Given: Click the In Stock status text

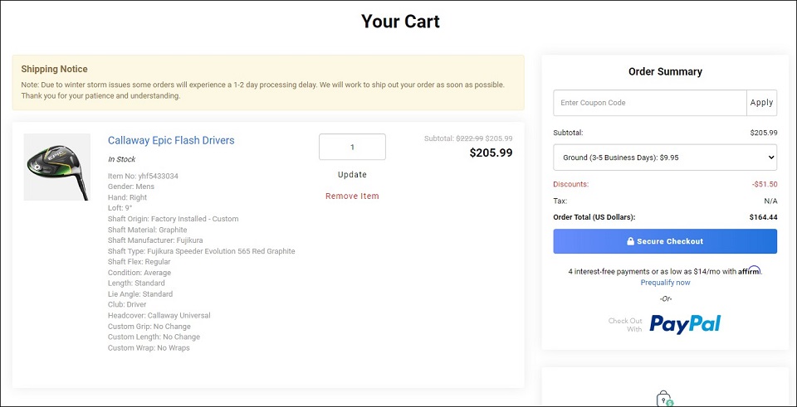Looking at the screenshot, I should pos(122,159).
